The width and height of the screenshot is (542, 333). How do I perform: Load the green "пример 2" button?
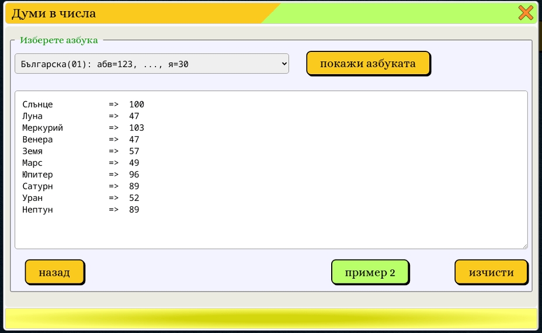pos(370,272)
